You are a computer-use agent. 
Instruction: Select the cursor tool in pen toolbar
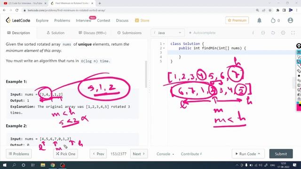299,57
